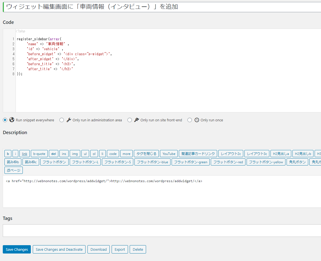Click the YouTube quicktag button

click(169, 154)
